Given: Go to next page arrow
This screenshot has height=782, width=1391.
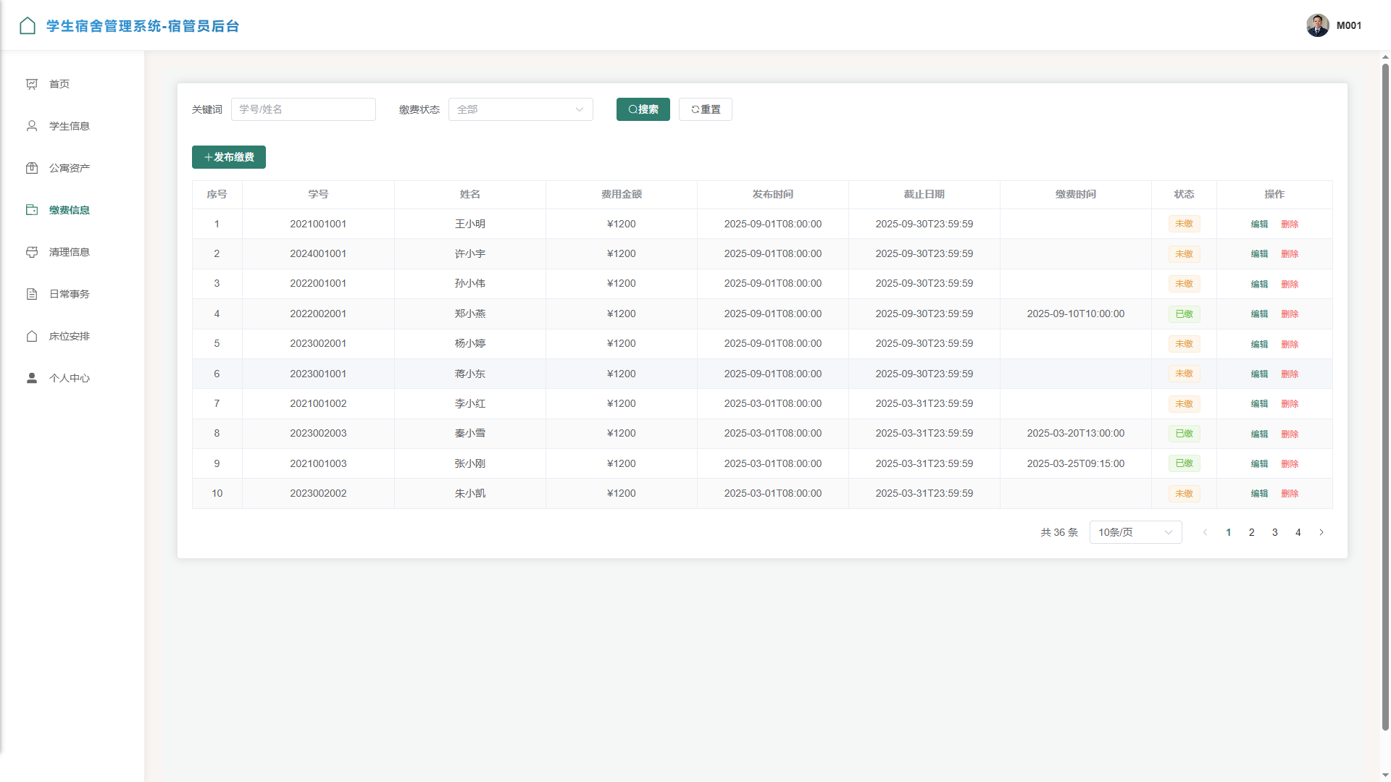Looking at the screenshot, I should [x=1321, y=532].
